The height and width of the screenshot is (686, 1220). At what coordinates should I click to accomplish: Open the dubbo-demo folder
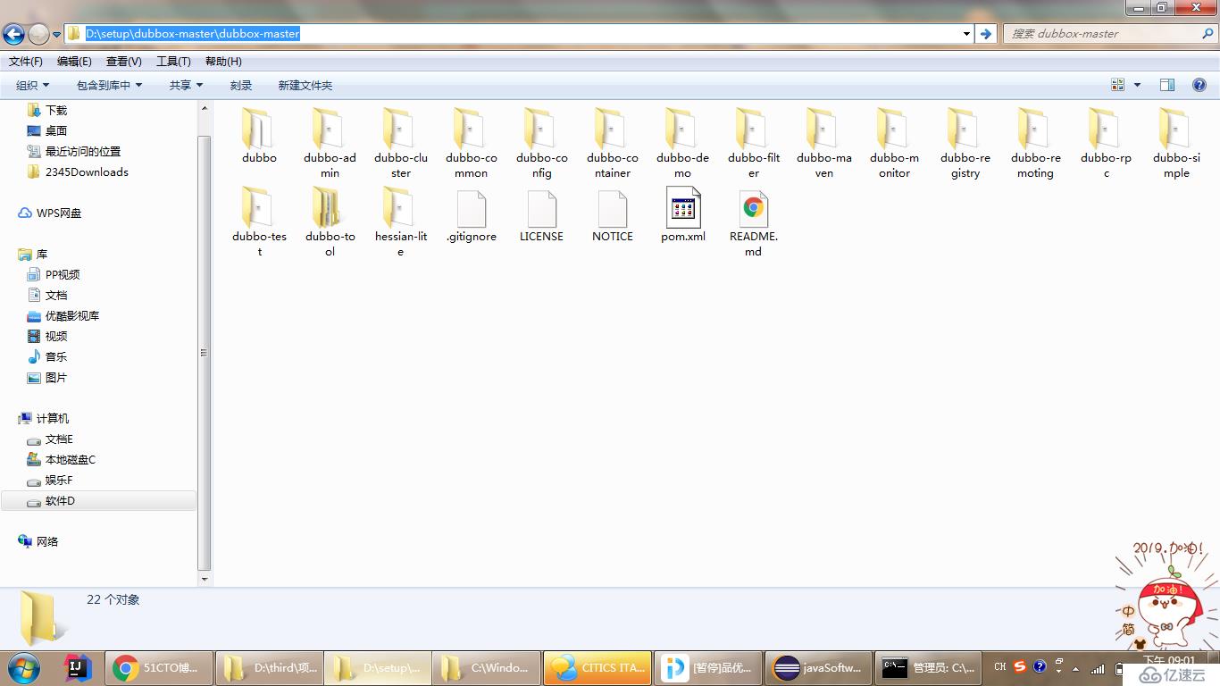coord(682,143)
